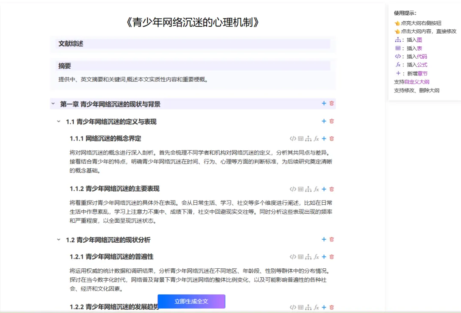Image resolution: width=461 pixels, height=313 pixels.
Task: Insert formula in section 1.2.1
Action: click(316, 257)
